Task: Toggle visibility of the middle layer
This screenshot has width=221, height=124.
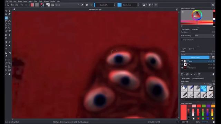Action: pos(182,64)
